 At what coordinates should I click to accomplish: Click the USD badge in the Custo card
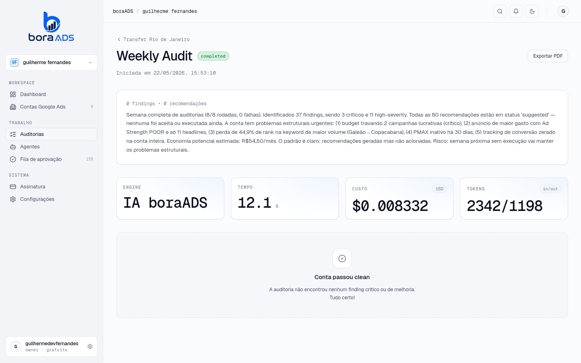tap(440, 189)
